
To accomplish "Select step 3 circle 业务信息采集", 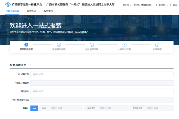I will click(x=92, y=45).
